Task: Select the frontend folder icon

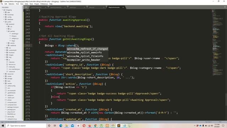Action: 7,53
